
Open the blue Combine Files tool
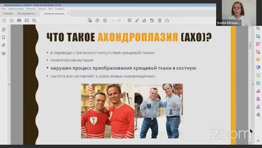coord(258,67)
